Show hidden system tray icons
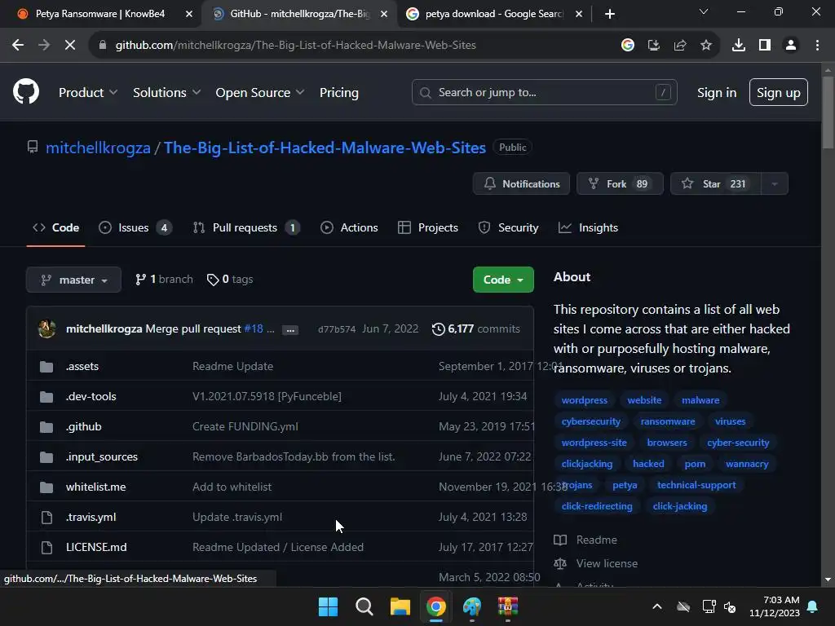Viewport: 835px width, 626px height. tap(657, 606)
